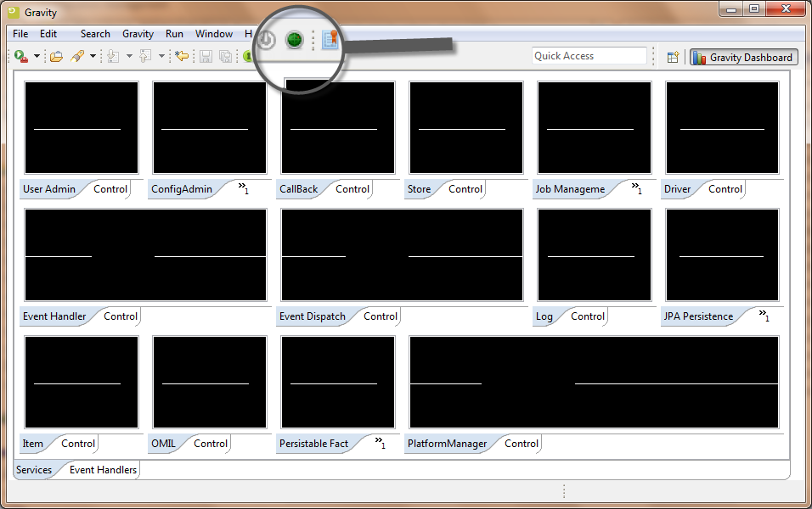
Task: Click the Quick Access search field
Action: (589, 56)
